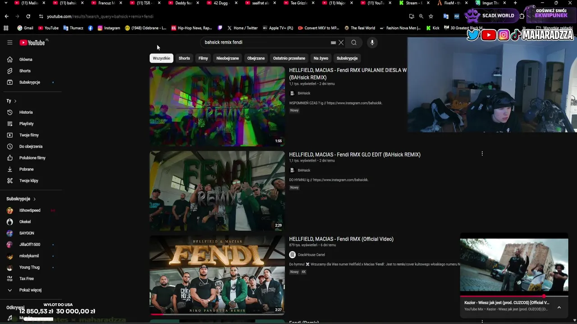
Task: Click the YouTube logo
Action: (x=32, y=42)
